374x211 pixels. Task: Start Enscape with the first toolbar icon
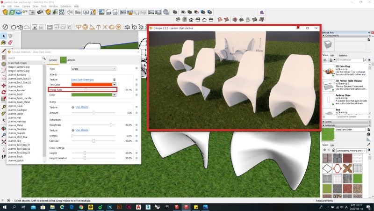click(x=5, y=12)
